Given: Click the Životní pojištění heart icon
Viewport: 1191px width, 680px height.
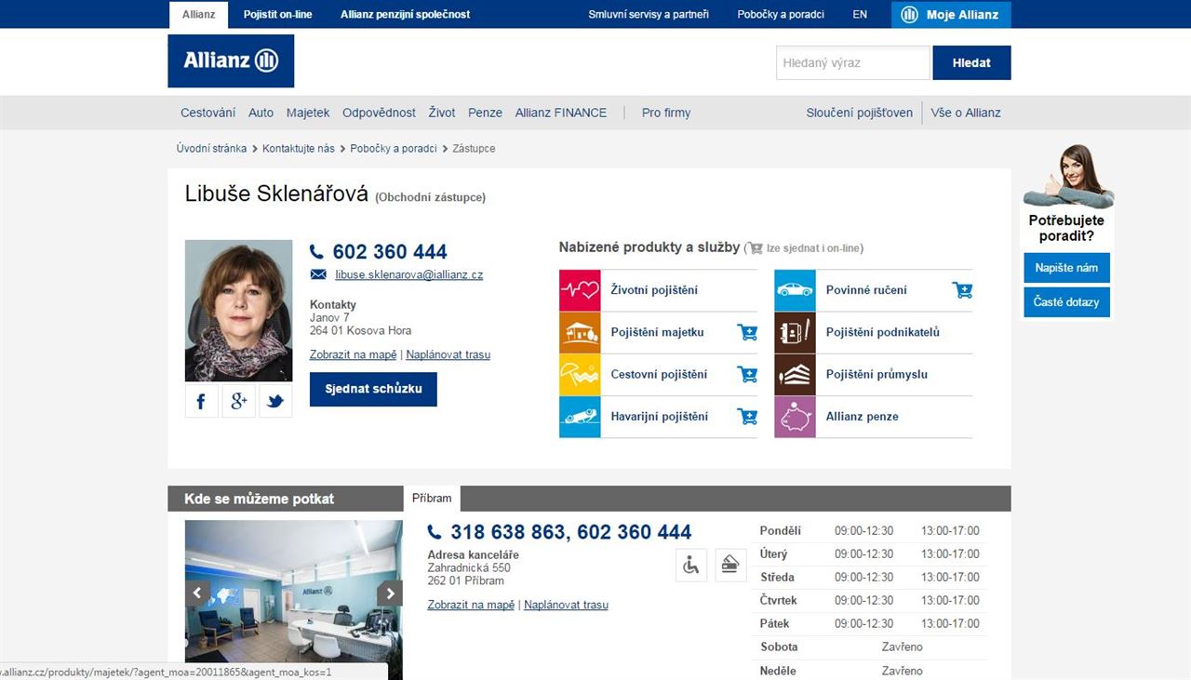Looking at the screenshot, I should click(580, 290).
